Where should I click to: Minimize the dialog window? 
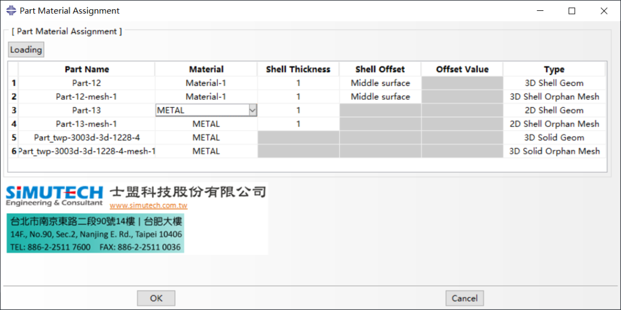(540, 11)
